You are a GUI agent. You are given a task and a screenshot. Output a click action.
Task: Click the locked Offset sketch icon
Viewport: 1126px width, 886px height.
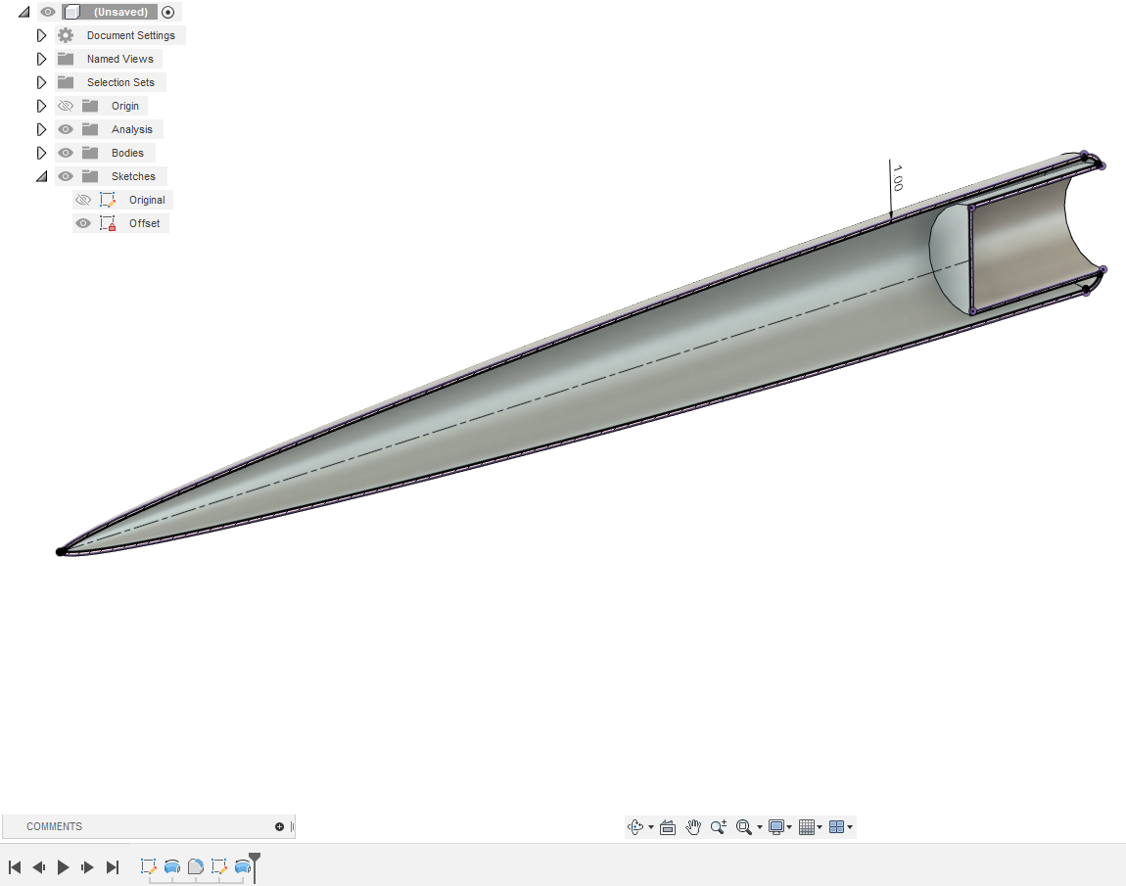tap(108, 223)
